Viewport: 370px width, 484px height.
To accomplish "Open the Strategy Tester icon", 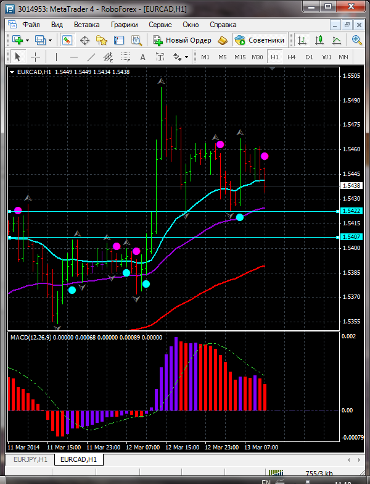I will (136, 40).
